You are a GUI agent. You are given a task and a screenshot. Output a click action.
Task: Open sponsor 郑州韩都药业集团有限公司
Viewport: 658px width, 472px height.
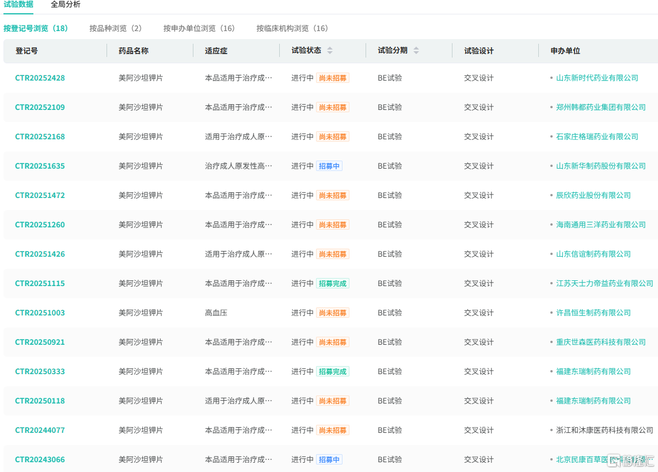tap(601, 108)
